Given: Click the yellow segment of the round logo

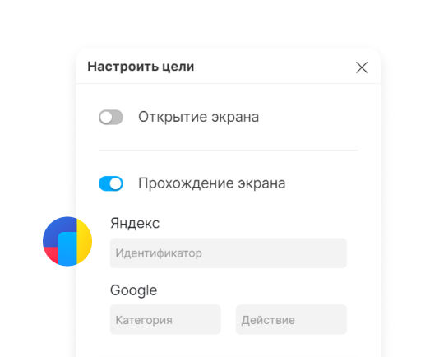Looking at the screenshot, I should [84, 242].
